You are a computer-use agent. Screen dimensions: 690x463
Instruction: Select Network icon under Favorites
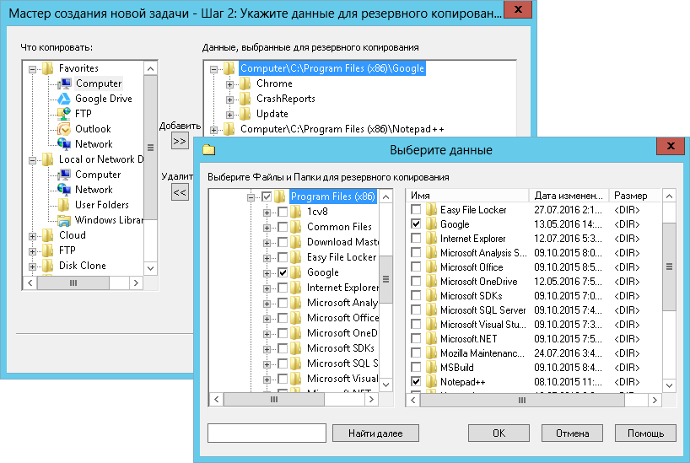(65, 144)
